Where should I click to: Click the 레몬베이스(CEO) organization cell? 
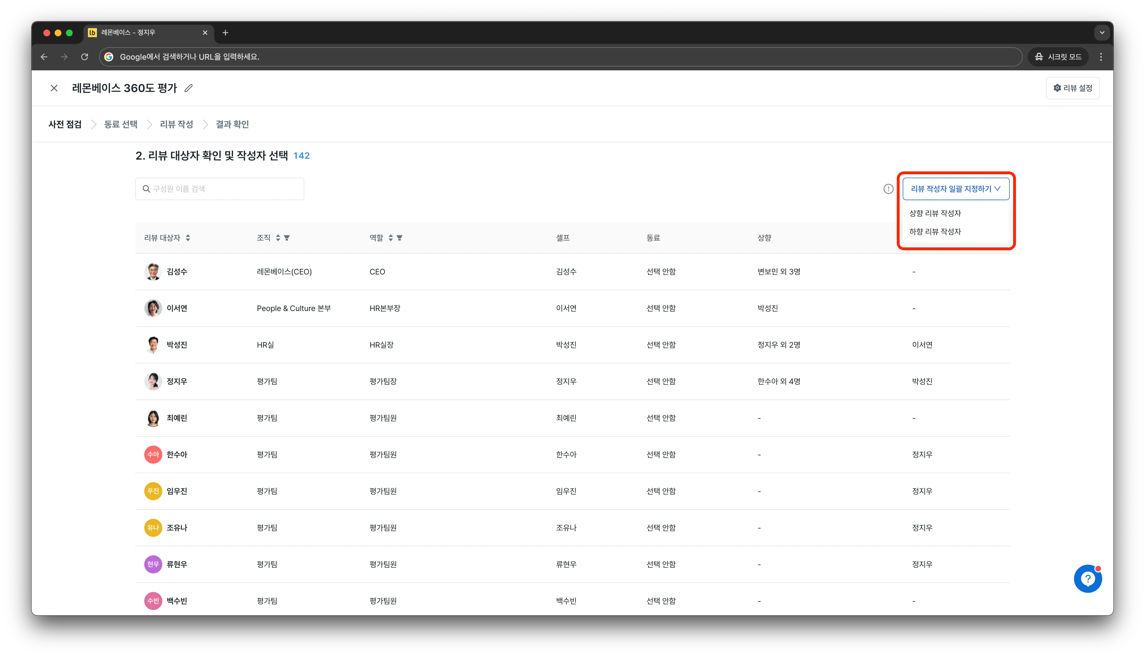point(285,272)
